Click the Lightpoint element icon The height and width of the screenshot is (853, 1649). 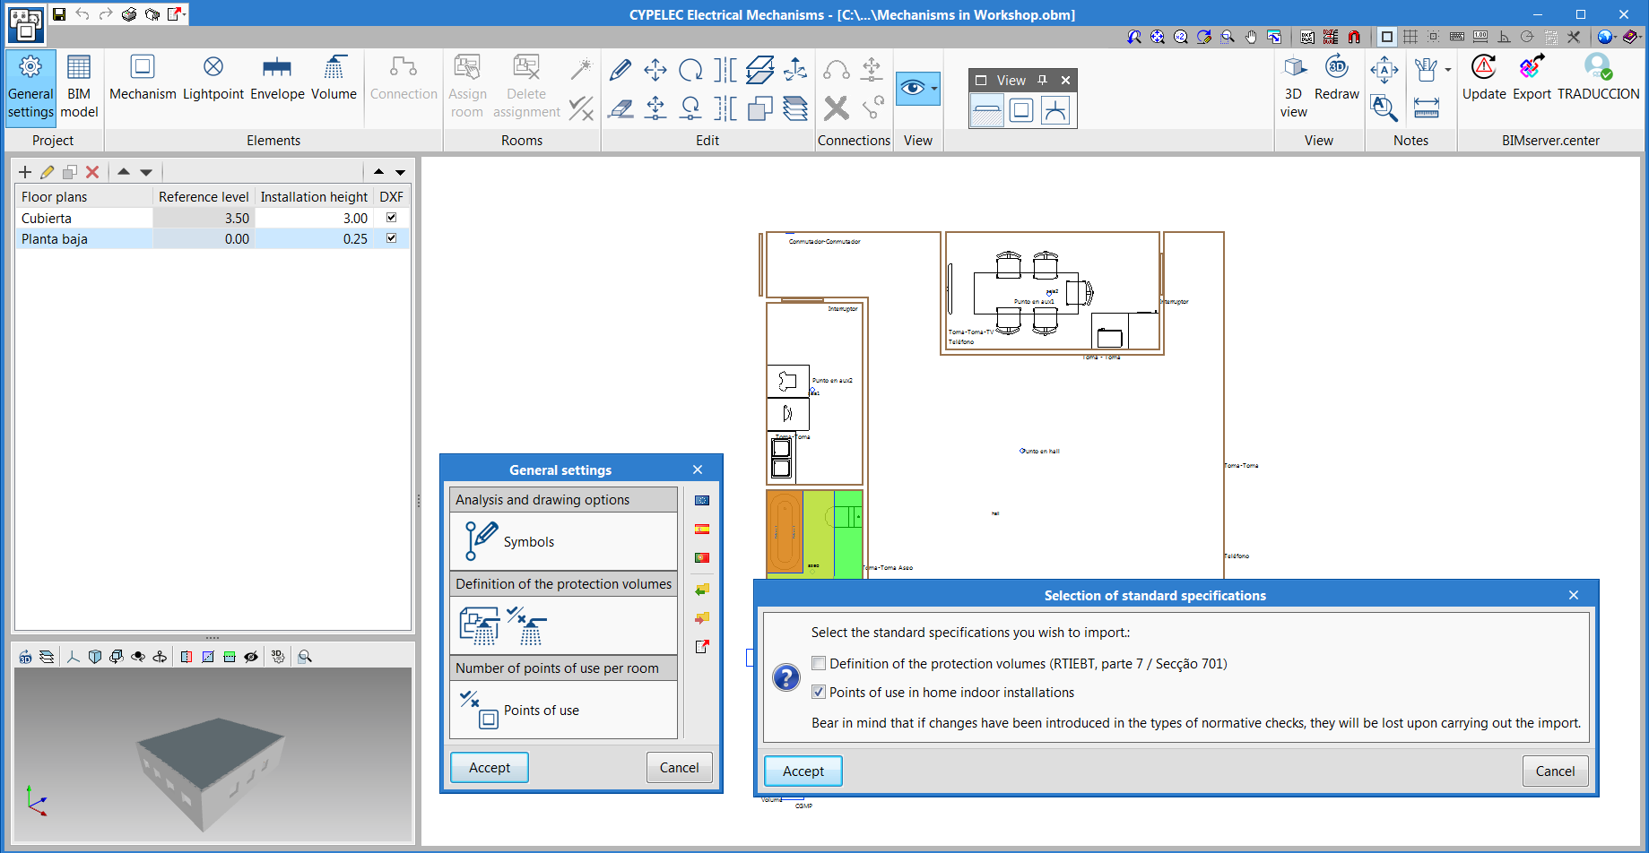(x=213, y=68)
